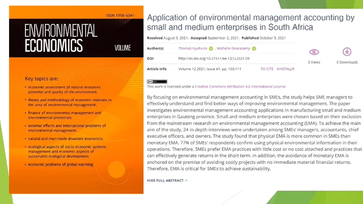The height and width of the screenshot is (204, 363).
Task: Click the 'VOLUME' text on the cover
Action: 123,48
